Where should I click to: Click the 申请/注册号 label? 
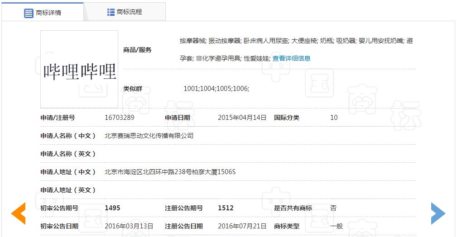click(x=58, y=118)
